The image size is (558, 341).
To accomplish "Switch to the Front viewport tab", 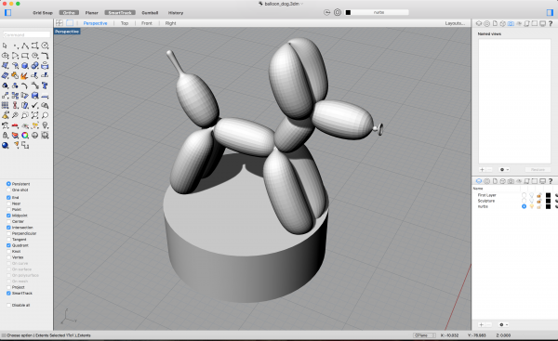I will pyautogui.click(x=146, y=23).
